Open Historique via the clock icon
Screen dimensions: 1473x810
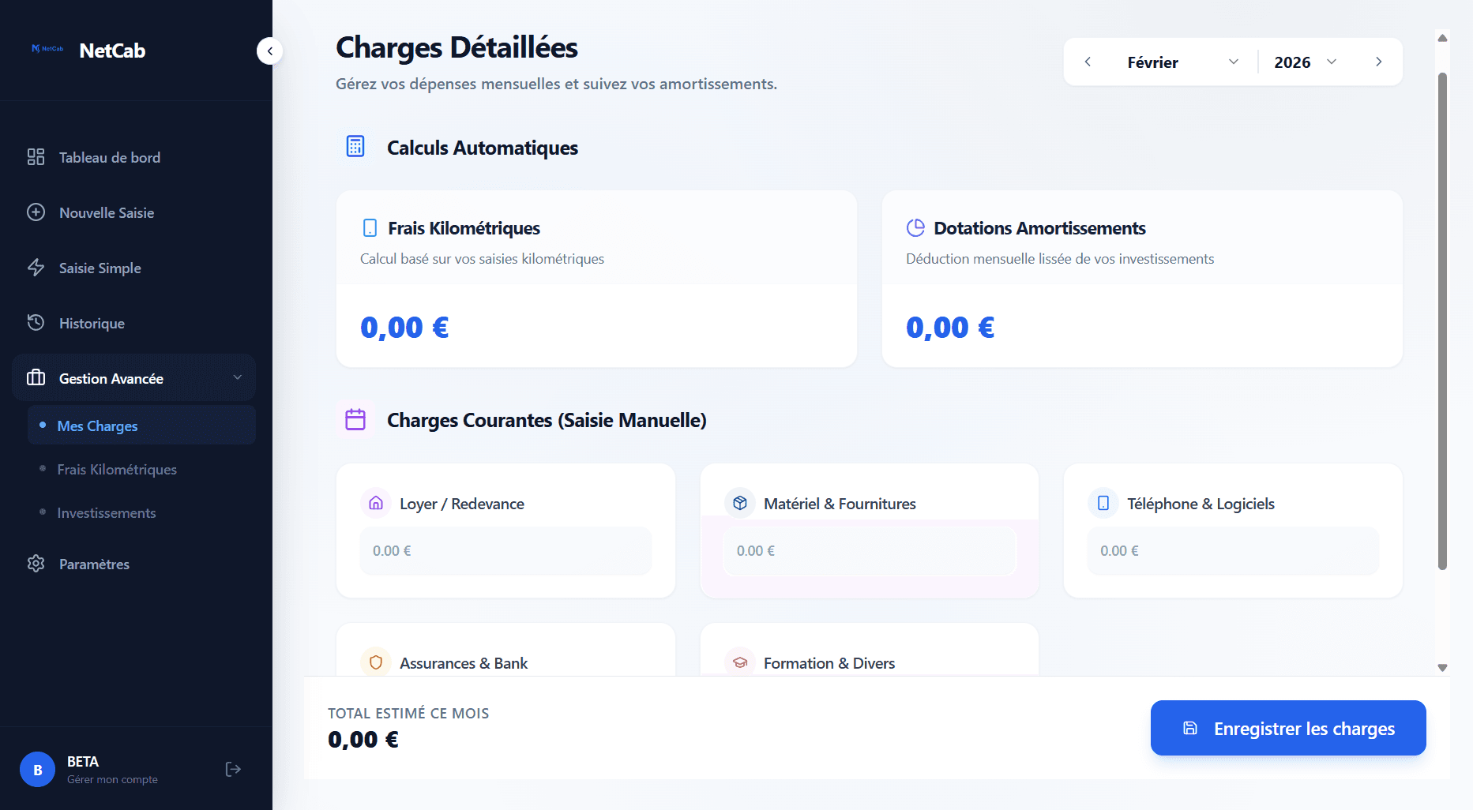[36, 323]
